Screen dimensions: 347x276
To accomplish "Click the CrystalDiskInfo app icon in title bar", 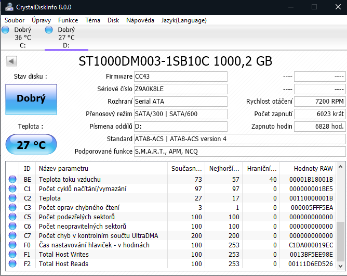I will (x=8, y=7).
